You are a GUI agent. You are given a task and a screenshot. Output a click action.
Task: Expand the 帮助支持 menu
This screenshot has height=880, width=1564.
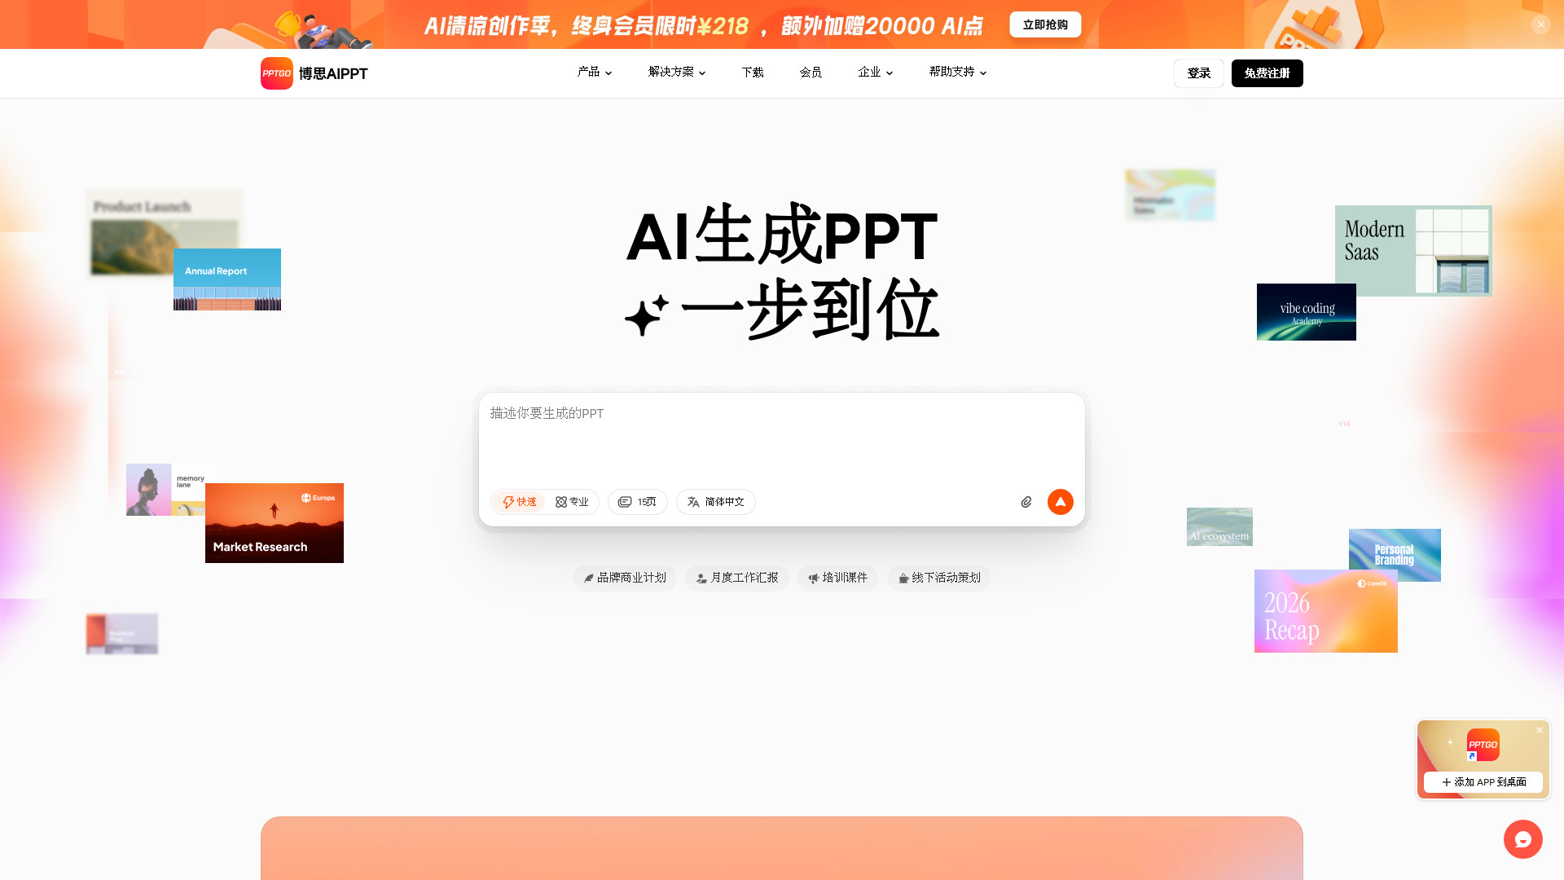pos(958,73)
